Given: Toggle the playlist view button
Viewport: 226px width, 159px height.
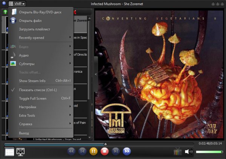Looking at the screenshot, I should point(9,152).
